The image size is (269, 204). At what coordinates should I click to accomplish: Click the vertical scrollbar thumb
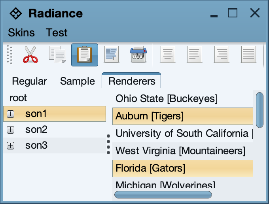[260, 110]
